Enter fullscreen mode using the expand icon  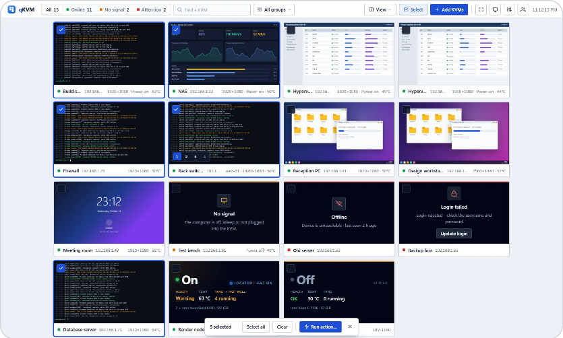click(481, 9)
